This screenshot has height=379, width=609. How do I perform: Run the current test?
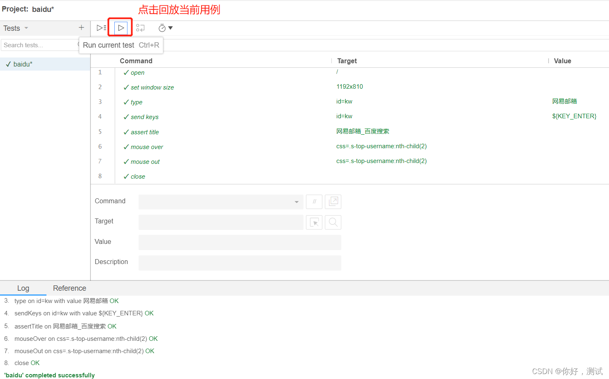point(120,28)
